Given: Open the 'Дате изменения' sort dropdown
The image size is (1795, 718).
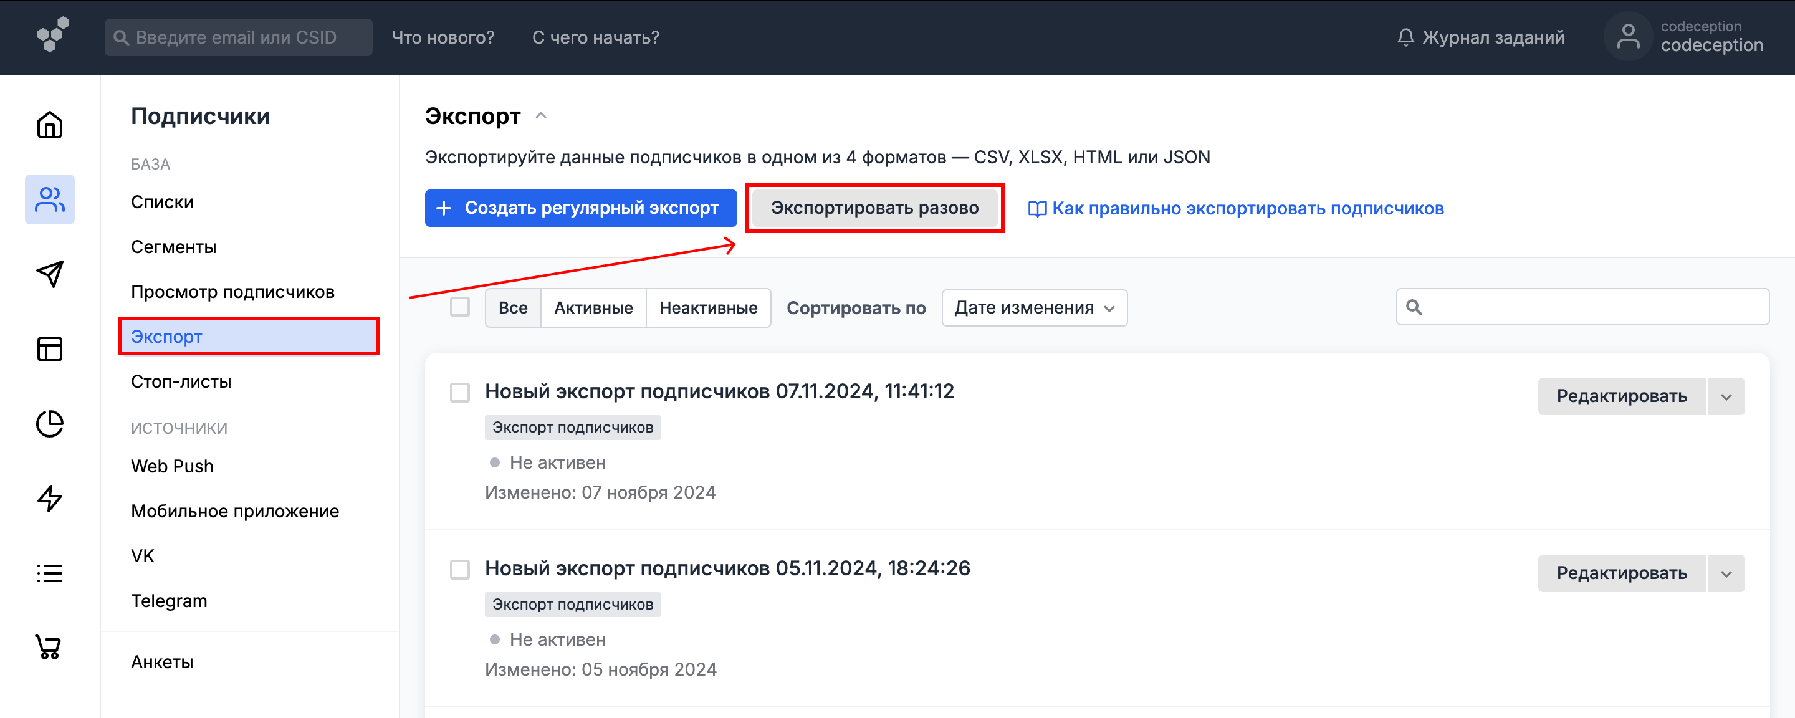Looking at the screenshot, I should 1034,307.
